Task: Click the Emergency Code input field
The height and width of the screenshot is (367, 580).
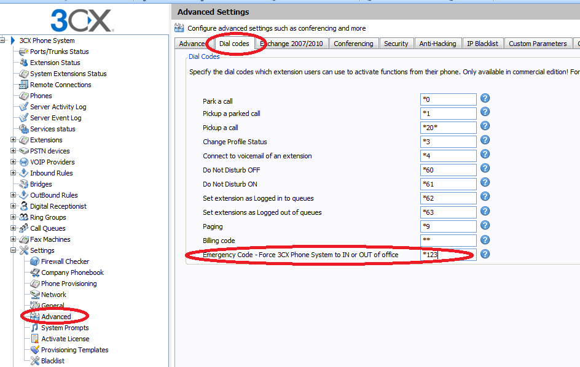Action: [449, 255]
